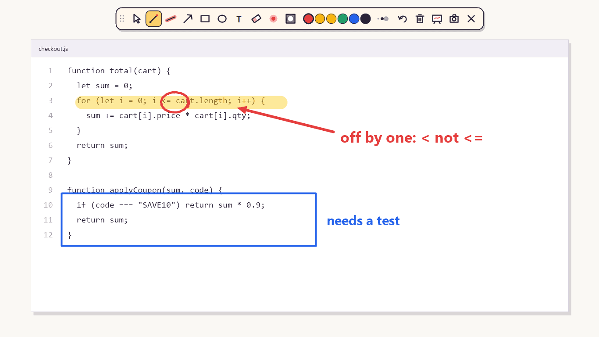Click line number 12 in gutter
Viewport: 599px width, 337px height.
click(48, 235)
